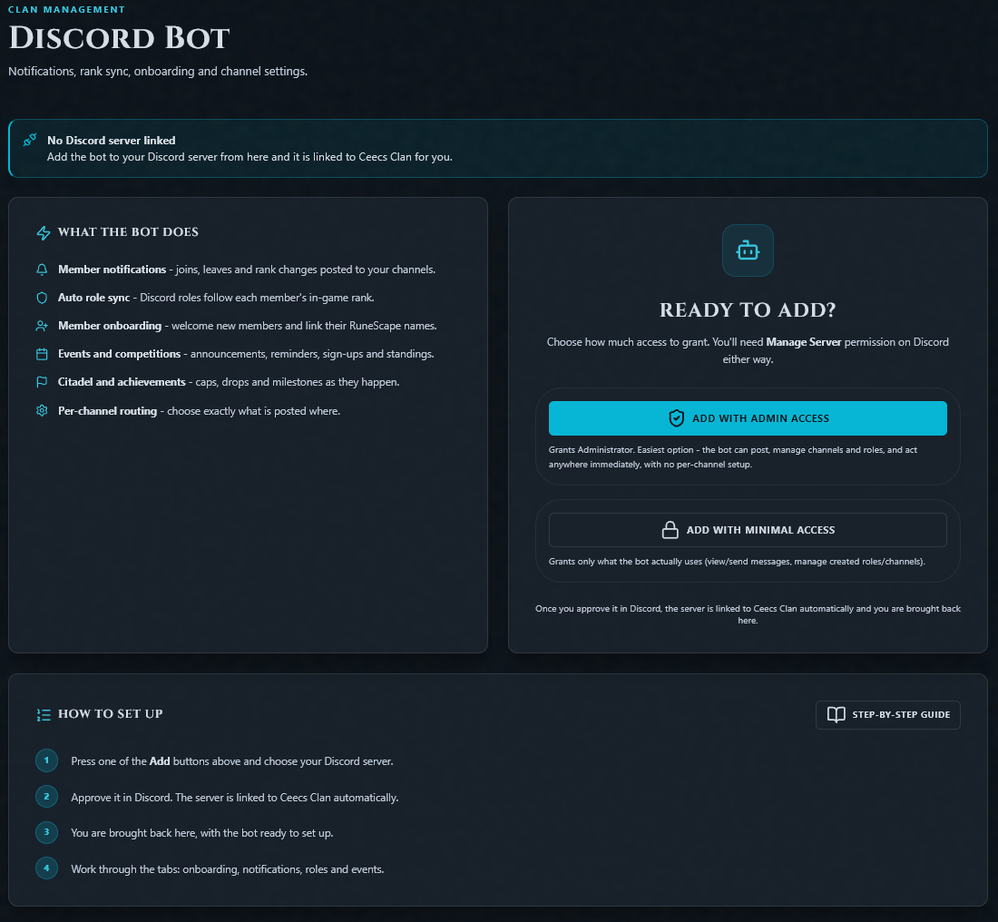Click step 2 circle in setup list

tap(46, 797)
